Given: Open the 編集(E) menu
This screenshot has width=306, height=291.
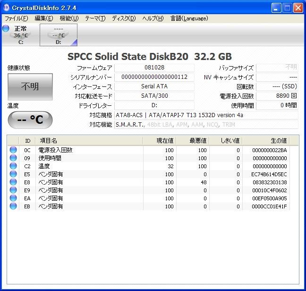Looking at the screenshot, I should click(x=44, y=18).
